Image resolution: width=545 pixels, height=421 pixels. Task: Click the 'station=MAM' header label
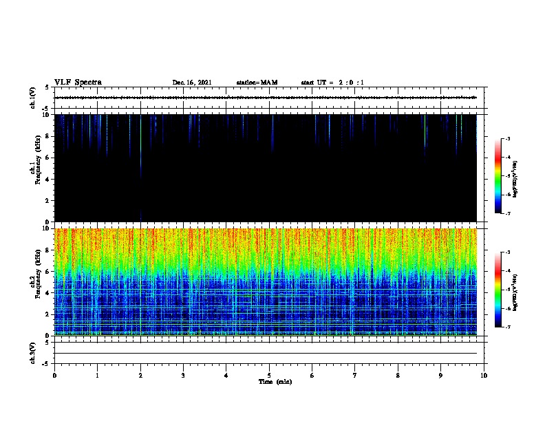(x=257, y=83)
